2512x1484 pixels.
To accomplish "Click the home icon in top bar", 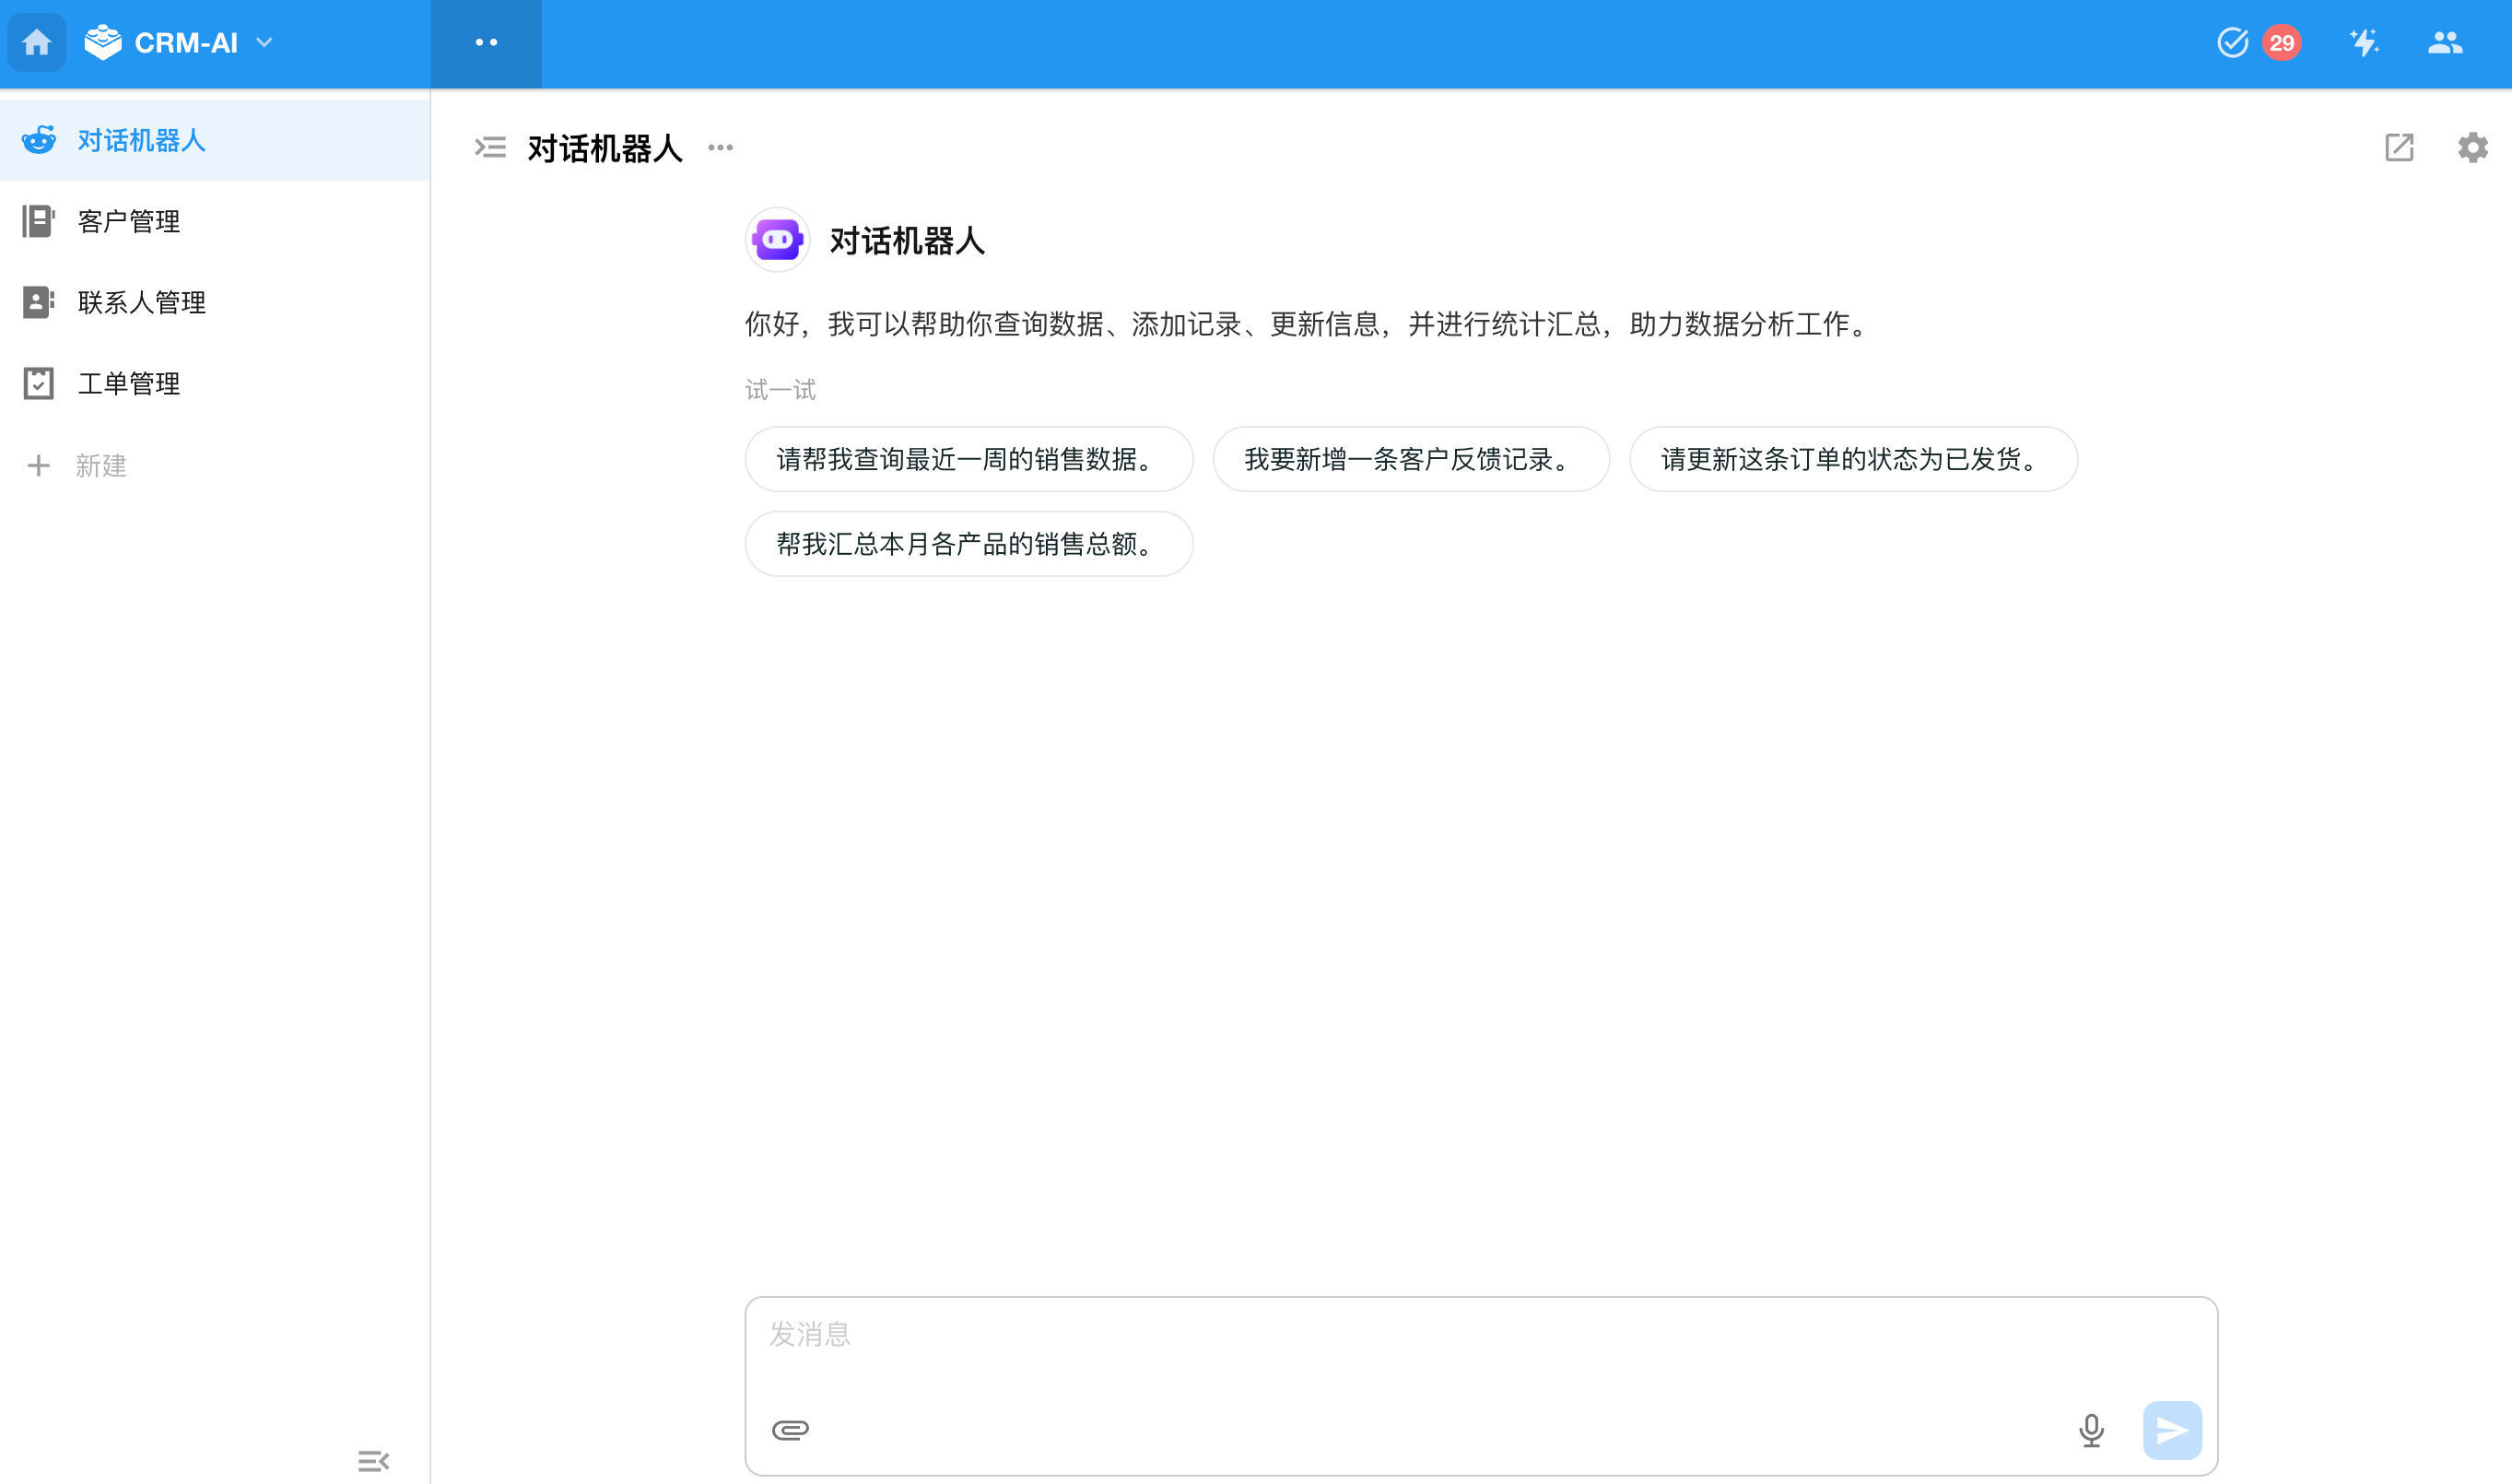I will click(x=37, y=43).
